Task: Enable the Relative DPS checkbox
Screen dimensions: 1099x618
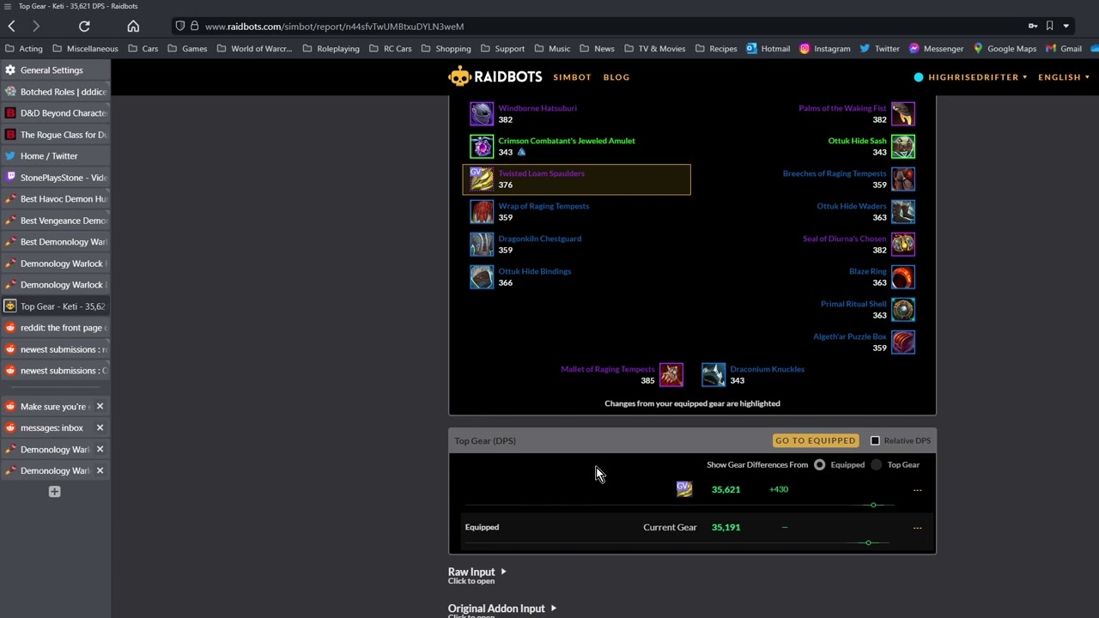Action: (x=875, y=440)
